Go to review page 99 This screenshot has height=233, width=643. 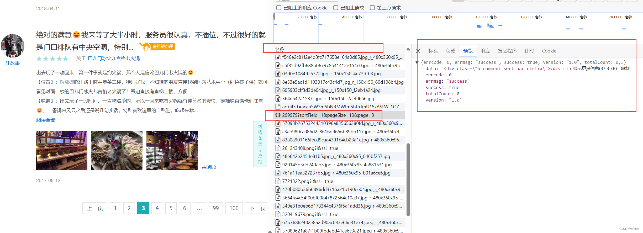point(216,208)
